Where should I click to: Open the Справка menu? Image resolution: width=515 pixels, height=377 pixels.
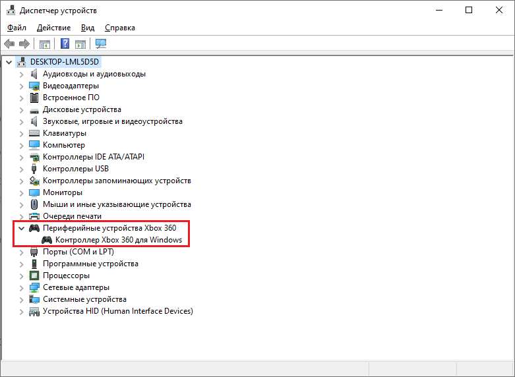point(119,28)
